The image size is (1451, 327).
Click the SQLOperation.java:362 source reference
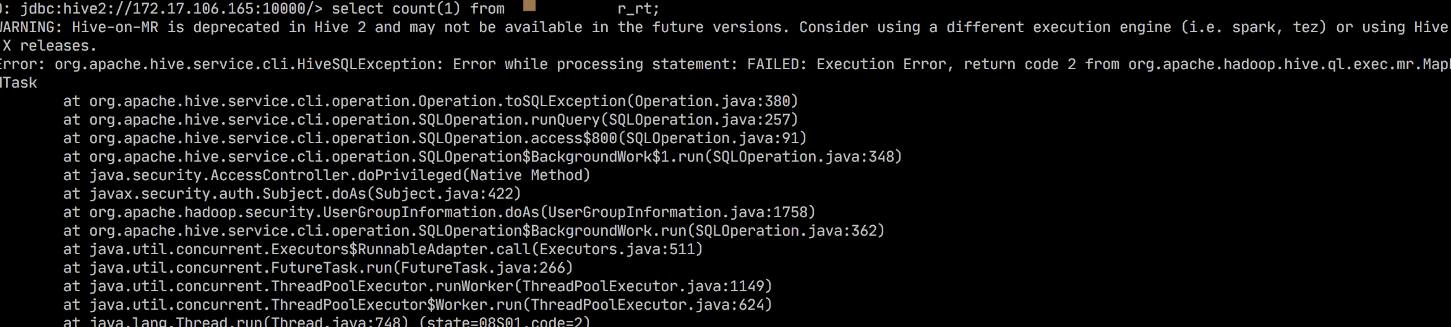790,231
